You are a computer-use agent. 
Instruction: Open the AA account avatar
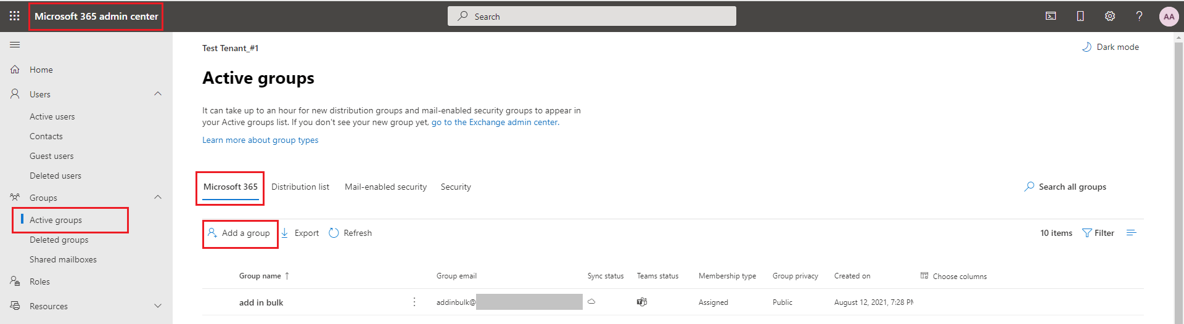[1169, 17]
